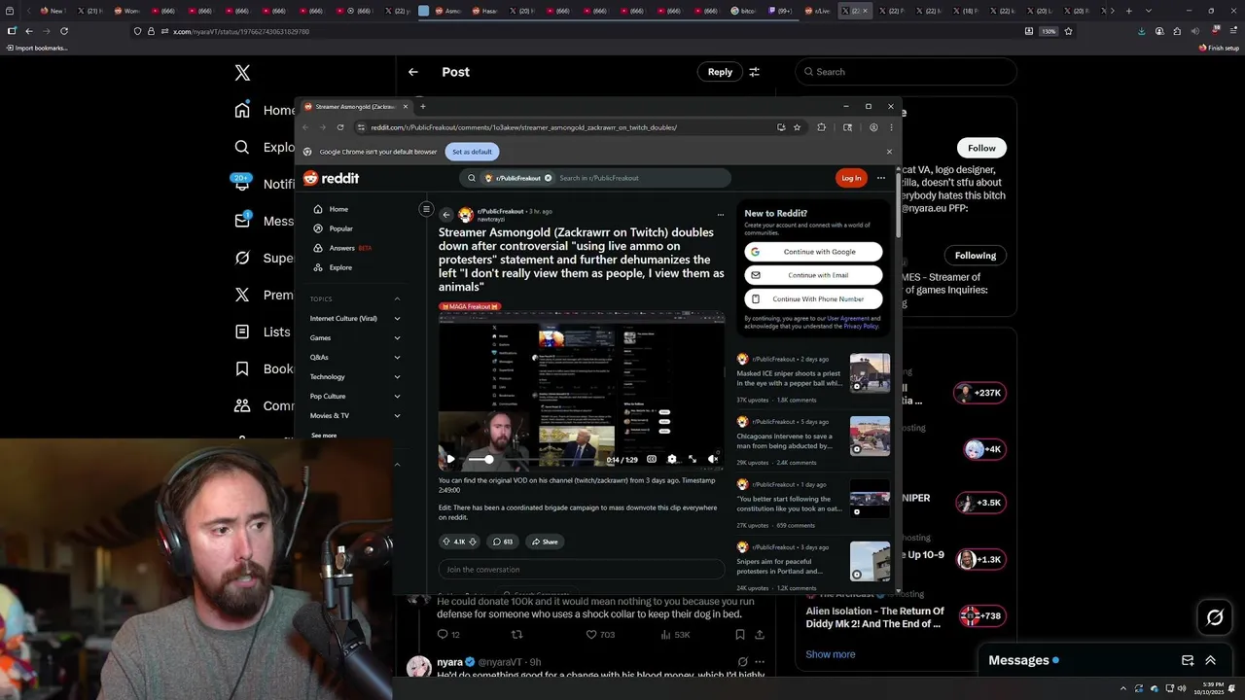Collapse the Reddit navigation sidebar with hamburger icon
Screen dimensions: 1245x700
click(x=426, y=209)
